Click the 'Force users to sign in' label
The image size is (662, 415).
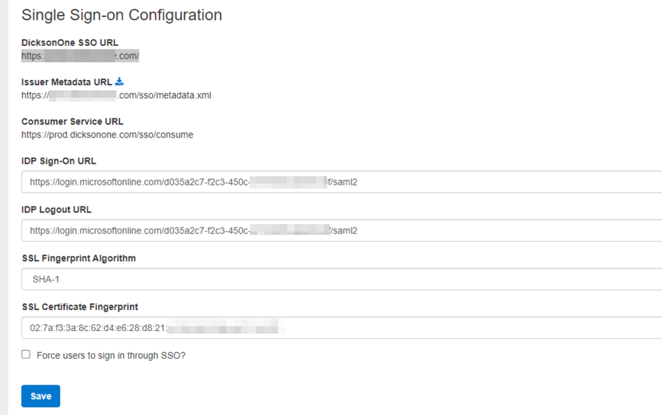coord(111,355)
